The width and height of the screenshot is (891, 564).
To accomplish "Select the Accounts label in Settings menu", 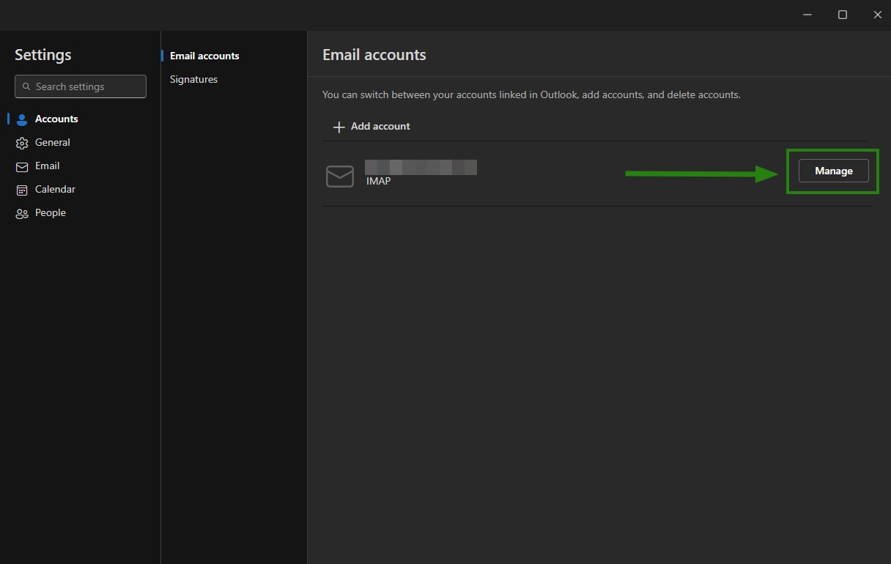I will click(56, 119).
